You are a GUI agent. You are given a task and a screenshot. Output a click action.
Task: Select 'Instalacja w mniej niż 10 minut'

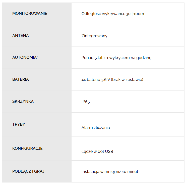[110, 172]
